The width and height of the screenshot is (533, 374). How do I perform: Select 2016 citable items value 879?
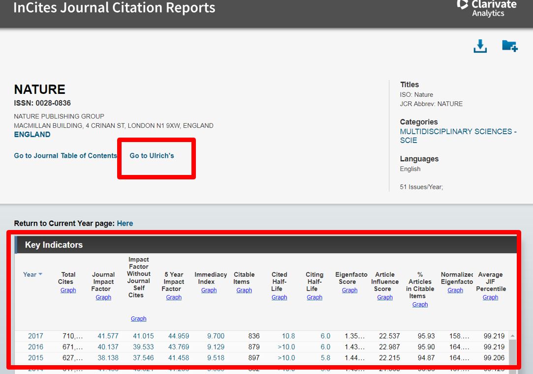click(253, 347)
